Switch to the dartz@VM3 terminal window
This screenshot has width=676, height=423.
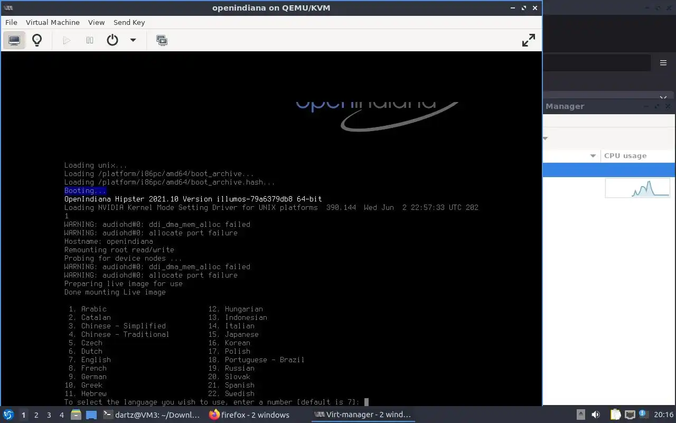pos(152,415)
